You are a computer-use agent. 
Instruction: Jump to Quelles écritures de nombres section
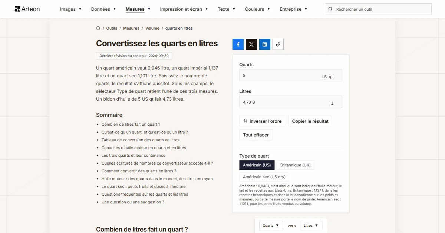pyautogui.click(x=157, y=163)
